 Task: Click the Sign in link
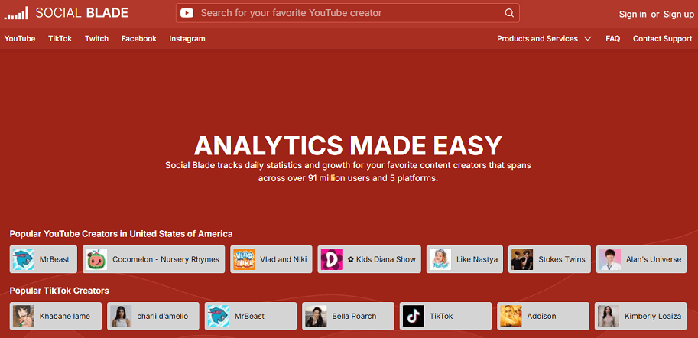point(632,15)
